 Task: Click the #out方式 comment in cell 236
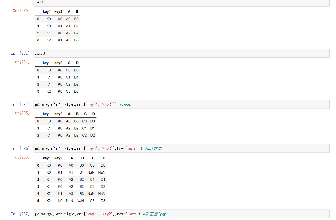tap(153, 149)
